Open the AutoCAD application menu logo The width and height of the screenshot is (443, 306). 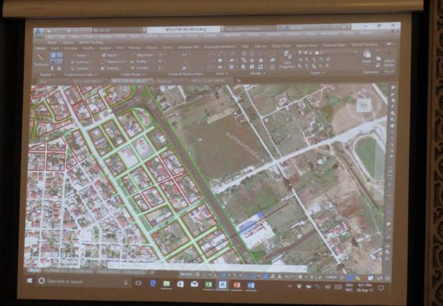pyautogui.click(x=37, y=33)
